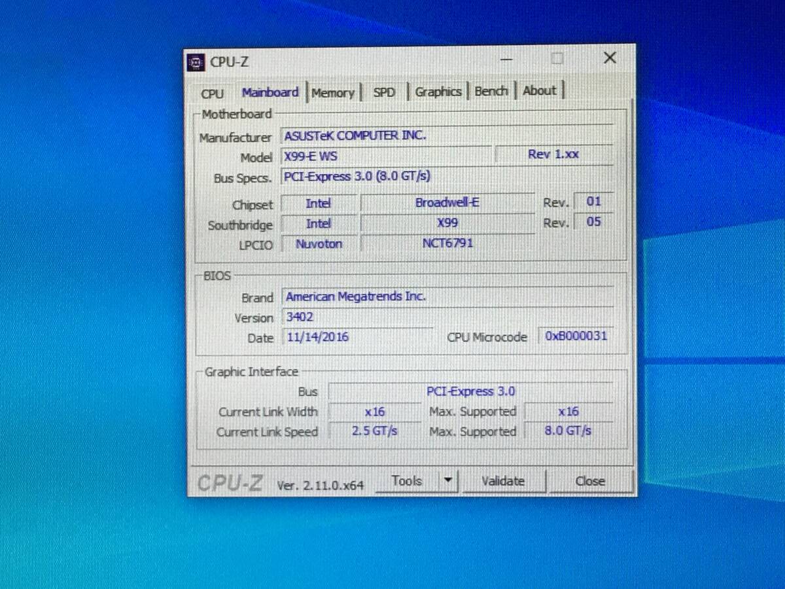Click the LPCIO label
Image resolution: width=785 pixels, height=589 pixels.
(256, 245)
